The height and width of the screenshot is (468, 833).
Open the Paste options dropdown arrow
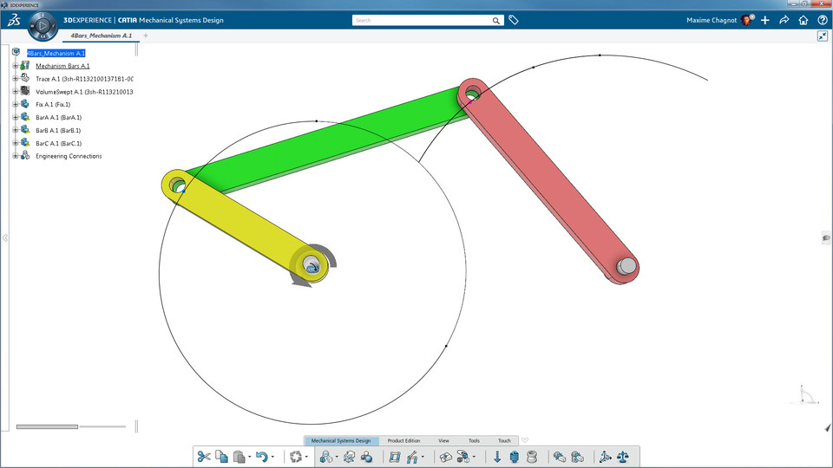(x=249, y=457)
